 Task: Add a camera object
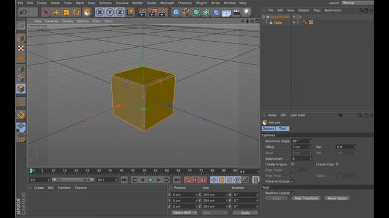click(x=236, y=12)
